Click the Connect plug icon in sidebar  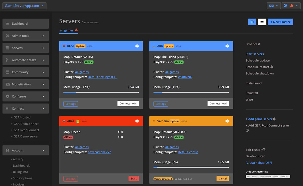point(7,108)
